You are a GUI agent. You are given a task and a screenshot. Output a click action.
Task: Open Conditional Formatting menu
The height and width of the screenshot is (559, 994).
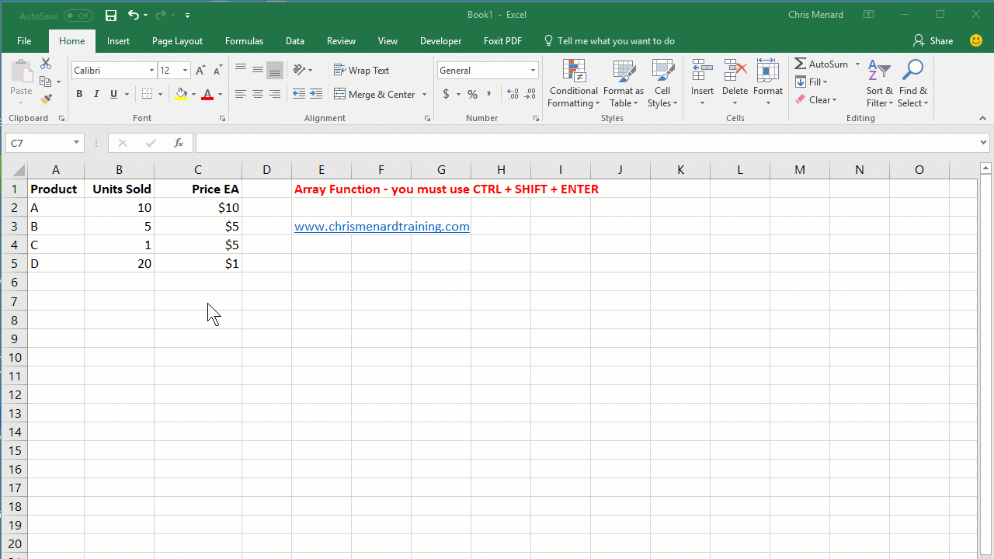click(x=574, y=84)
